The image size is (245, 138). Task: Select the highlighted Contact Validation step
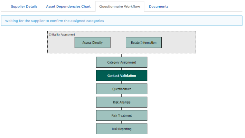(x=122, y=76)
